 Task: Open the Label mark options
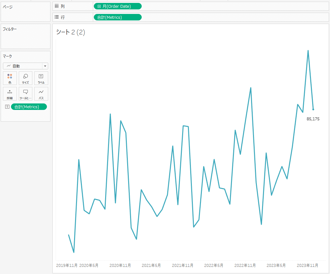(x=41, y=78)
